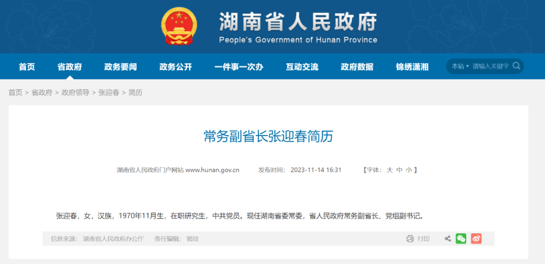Click the 政府领导 breadcrumb link
Image resolution: width=545 pixels, height=264 pixels.
point(75,93)
